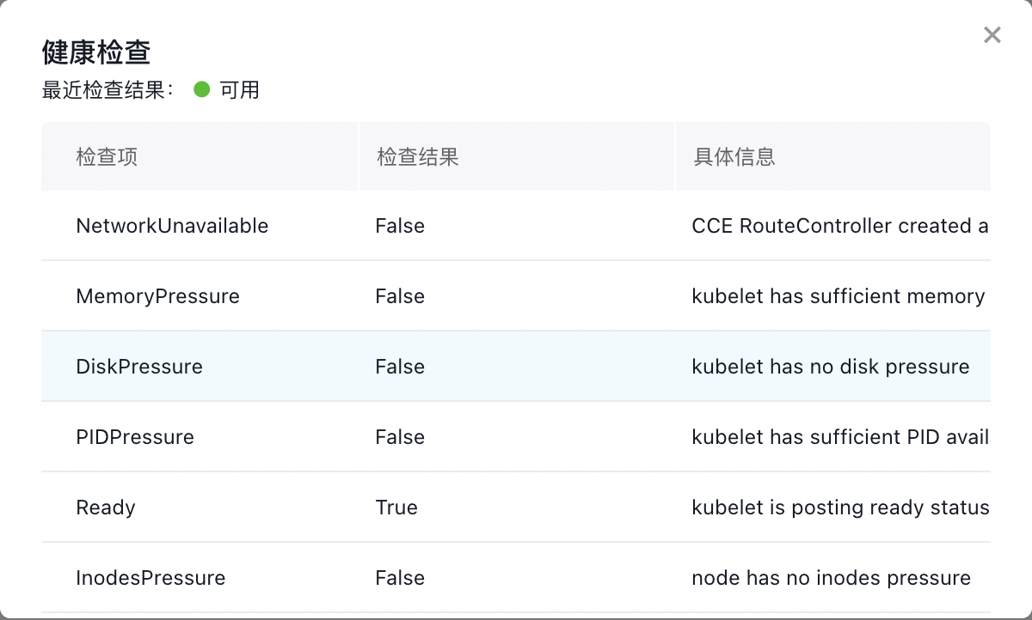
Task: Select the MemoryPressure check item
Action: tap(158, 296)
